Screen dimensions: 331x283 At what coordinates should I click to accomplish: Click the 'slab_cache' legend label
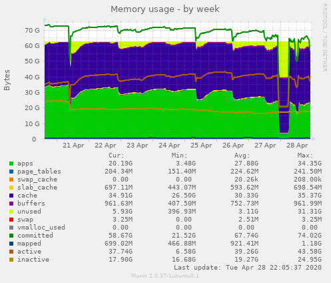[x=37, y=188]
